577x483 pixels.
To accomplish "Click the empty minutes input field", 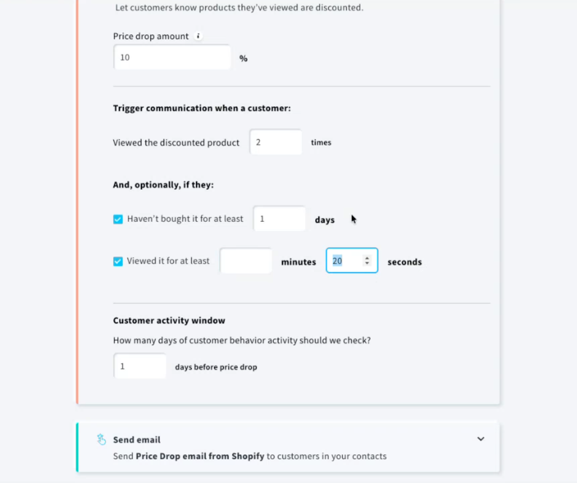I will coord(246,260).
